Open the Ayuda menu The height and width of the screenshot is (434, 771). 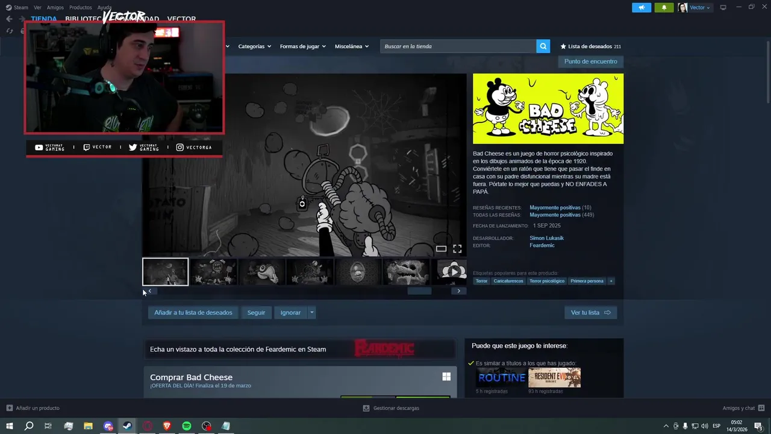coord(105,7)
